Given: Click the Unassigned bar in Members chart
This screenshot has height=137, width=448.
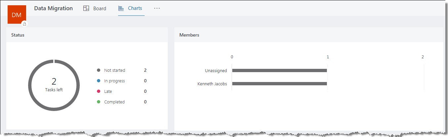Looking at the screenshot, I should click(280, 70).
